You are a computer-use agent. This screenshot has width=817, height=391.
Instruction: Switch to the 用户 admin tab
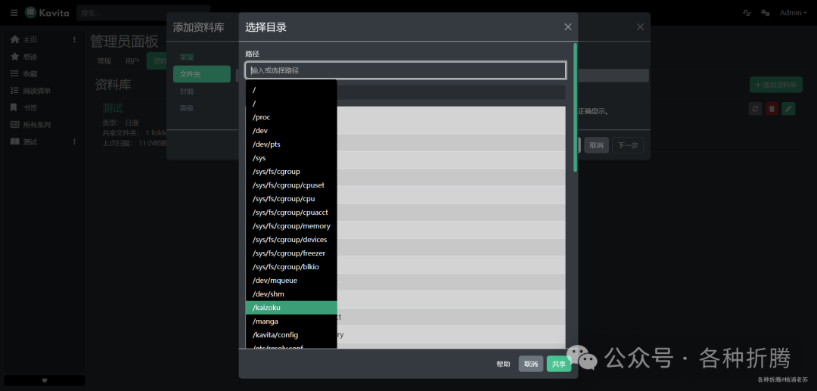coord(132,61)
